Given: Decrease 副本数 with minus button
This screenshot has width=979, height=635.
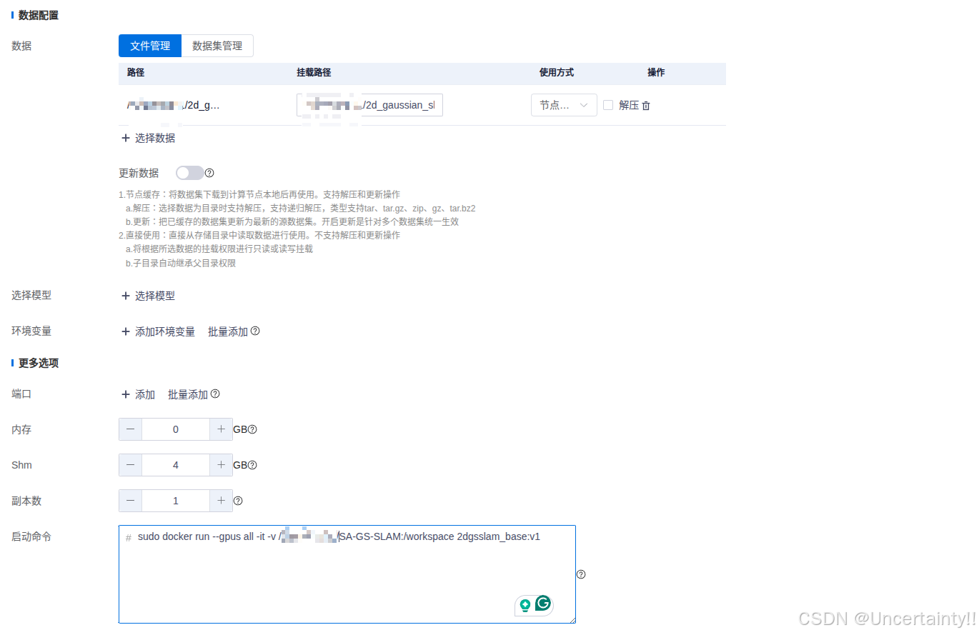Looking at the screenshot, I should coord(130,501).
